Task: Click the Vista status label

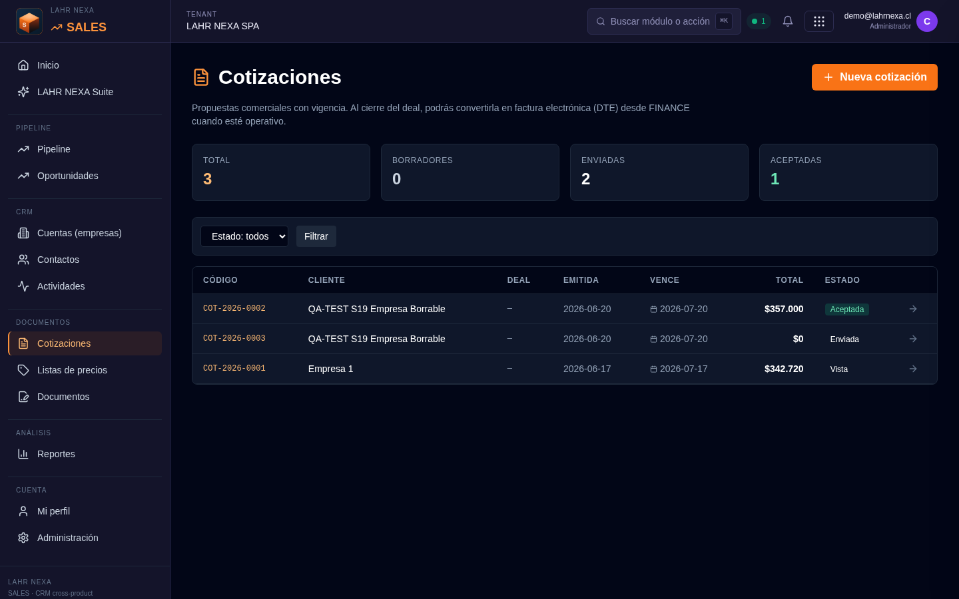Action: [x=839, y=369]
